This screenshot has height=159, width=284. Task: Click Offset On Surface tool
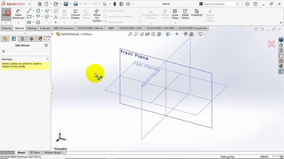click(x=97, y=15)
